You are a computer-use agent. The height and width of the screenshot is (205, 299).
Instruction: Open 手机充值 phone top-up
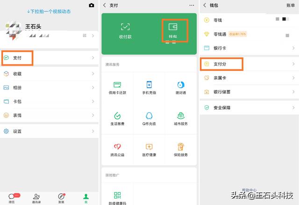click(149, 88)
